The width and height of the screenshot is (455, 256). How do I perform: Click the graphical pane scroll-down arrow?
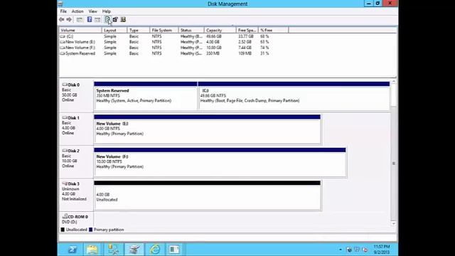pyautogui.click(x=393, y=224)
